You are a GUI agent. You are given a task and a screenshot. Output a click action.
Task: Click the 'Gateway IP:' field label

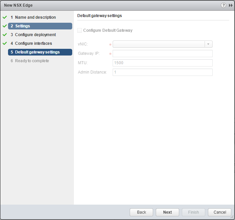coord(89,53)
